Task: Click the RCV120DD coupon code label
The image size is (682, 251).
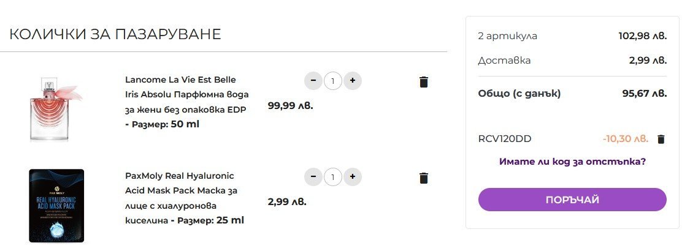Action: pyautogui.click(x=505, y=139)
